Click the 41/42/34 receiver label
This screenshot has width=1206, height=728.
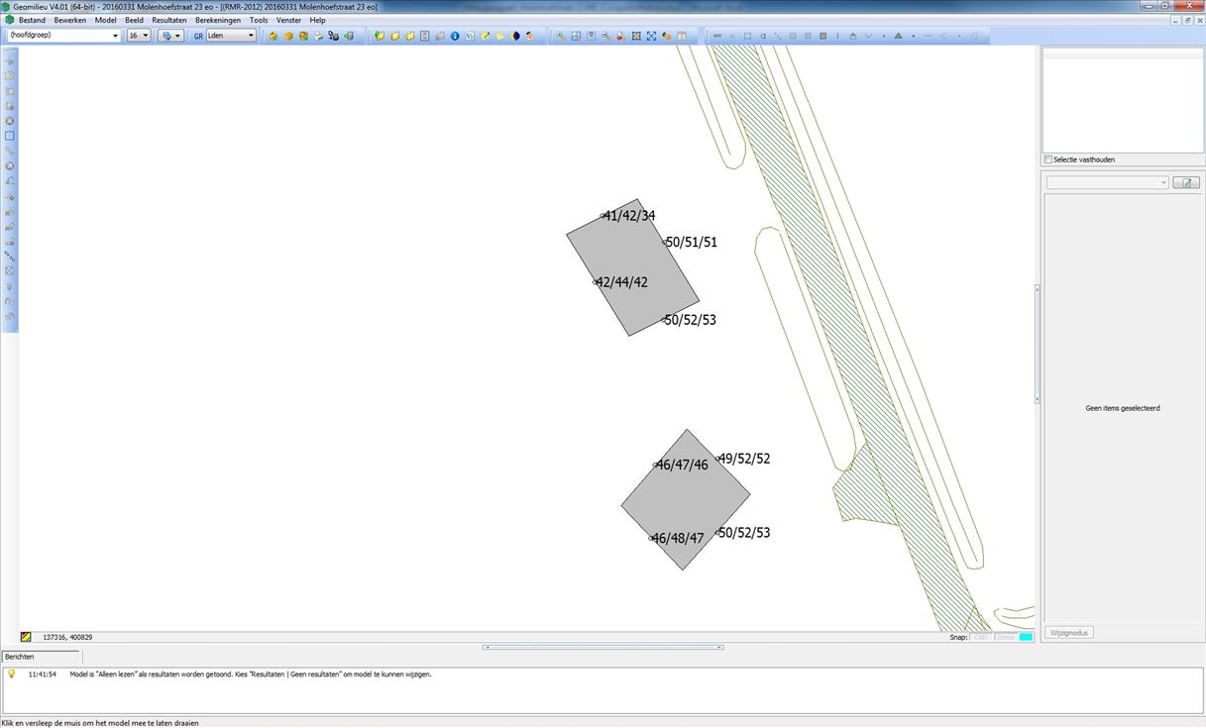tap(629, 216)
